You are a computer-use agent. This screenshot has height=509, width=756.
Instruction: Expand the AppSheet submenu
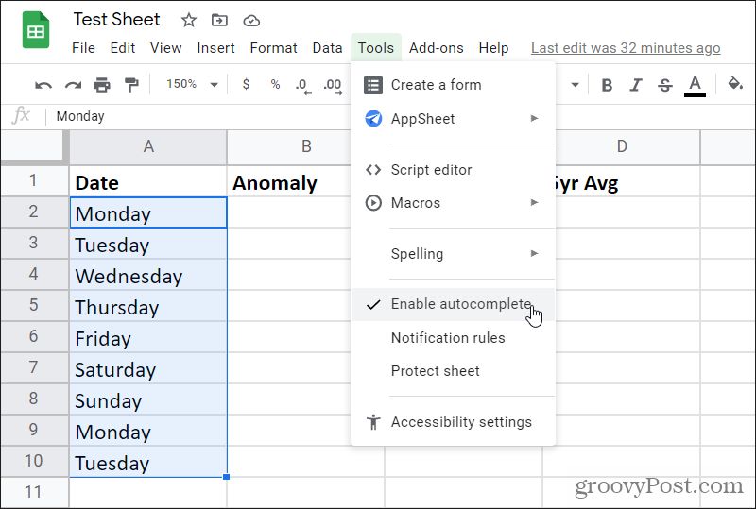(x=454, y=119)
